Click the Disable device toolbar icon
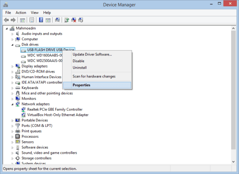This screenshot has height=174, width=239. (x=80, y=20)
